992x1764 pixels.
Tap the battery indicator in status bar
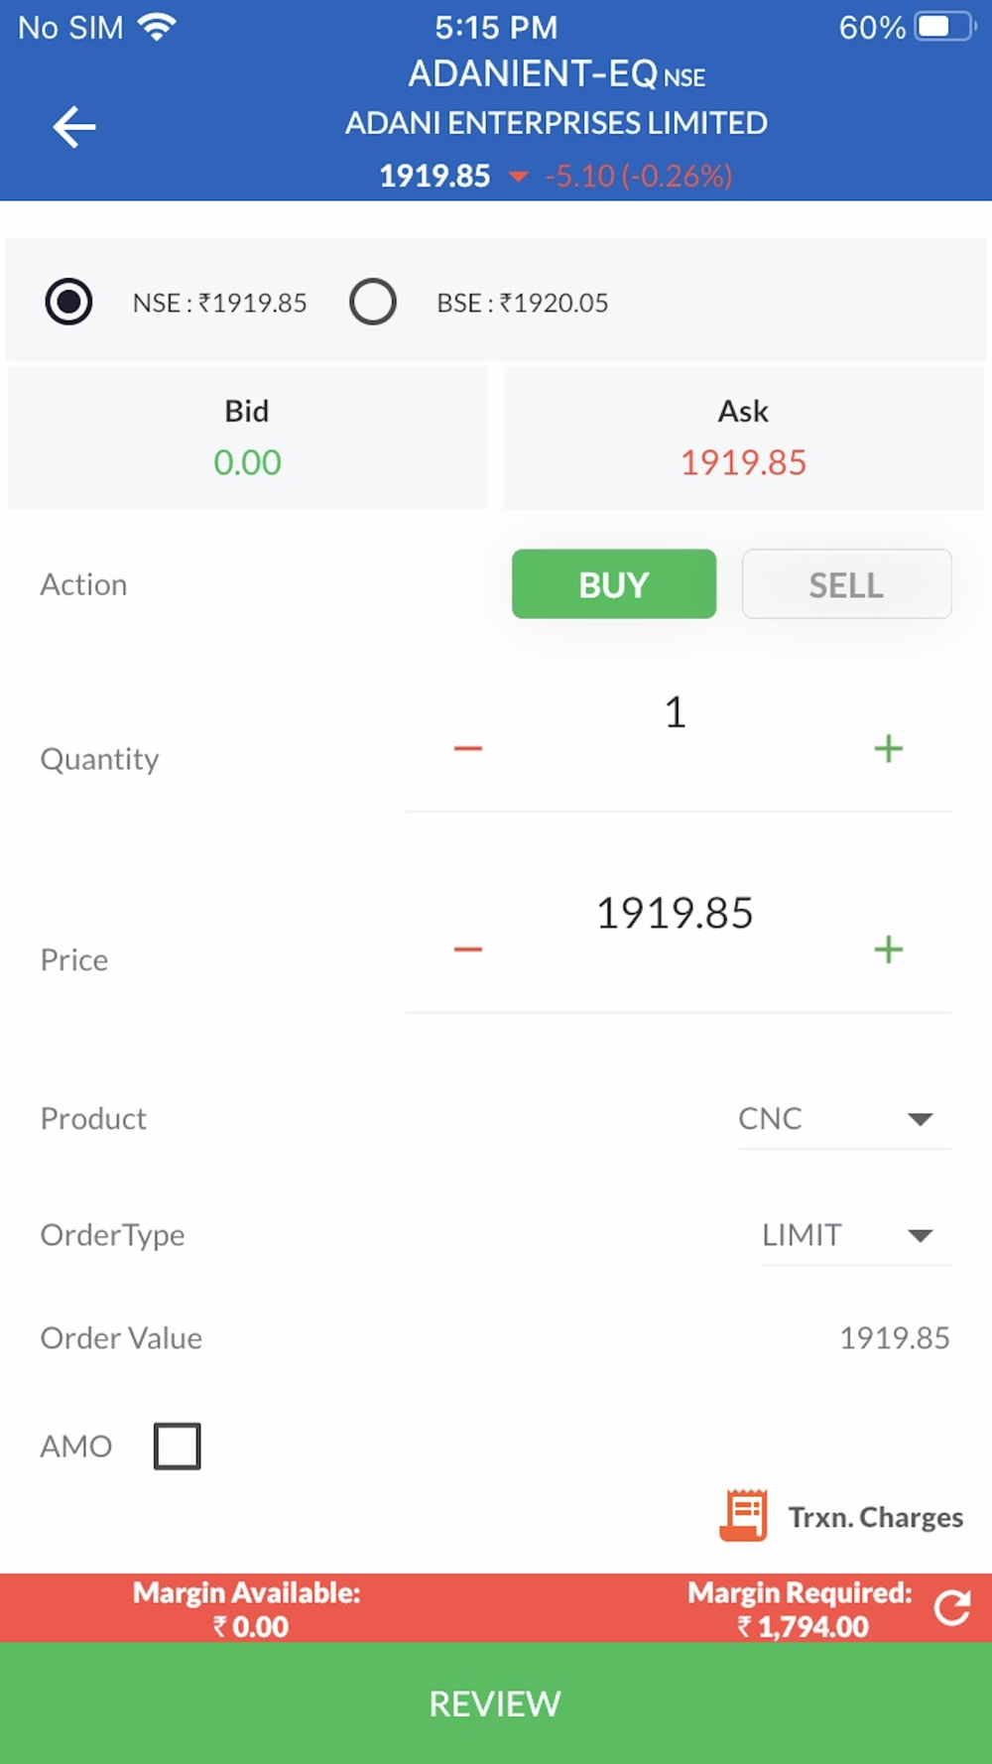(x=945, y=27)
